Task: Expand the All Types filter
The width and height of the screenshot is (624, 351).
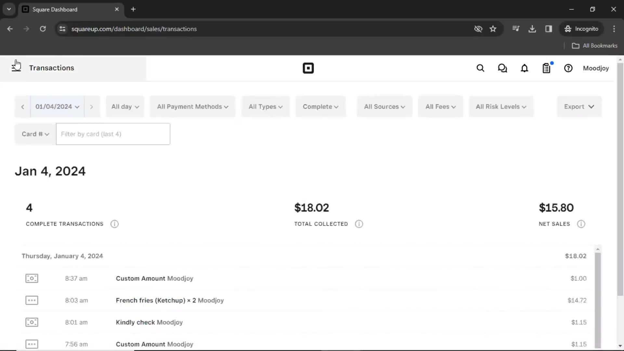Action: (x=266, y=107)
